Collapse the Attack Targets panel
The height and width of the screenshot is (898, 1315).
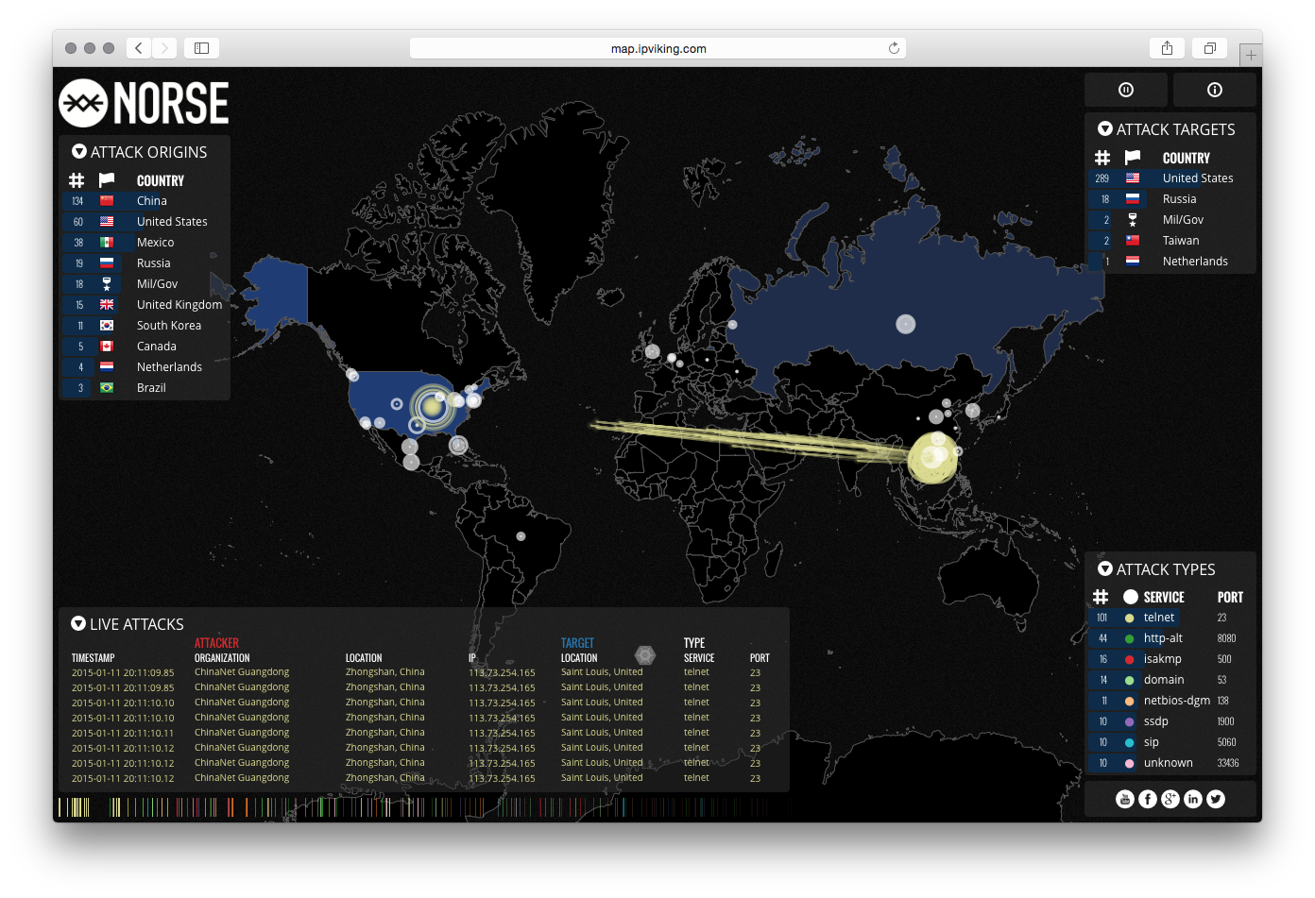1104,129
